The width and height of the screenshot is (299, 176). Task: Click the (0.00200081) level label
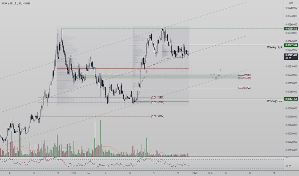(x=244, y=75)
